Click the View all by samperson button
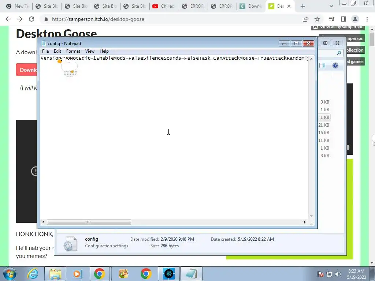 (338, 28)
